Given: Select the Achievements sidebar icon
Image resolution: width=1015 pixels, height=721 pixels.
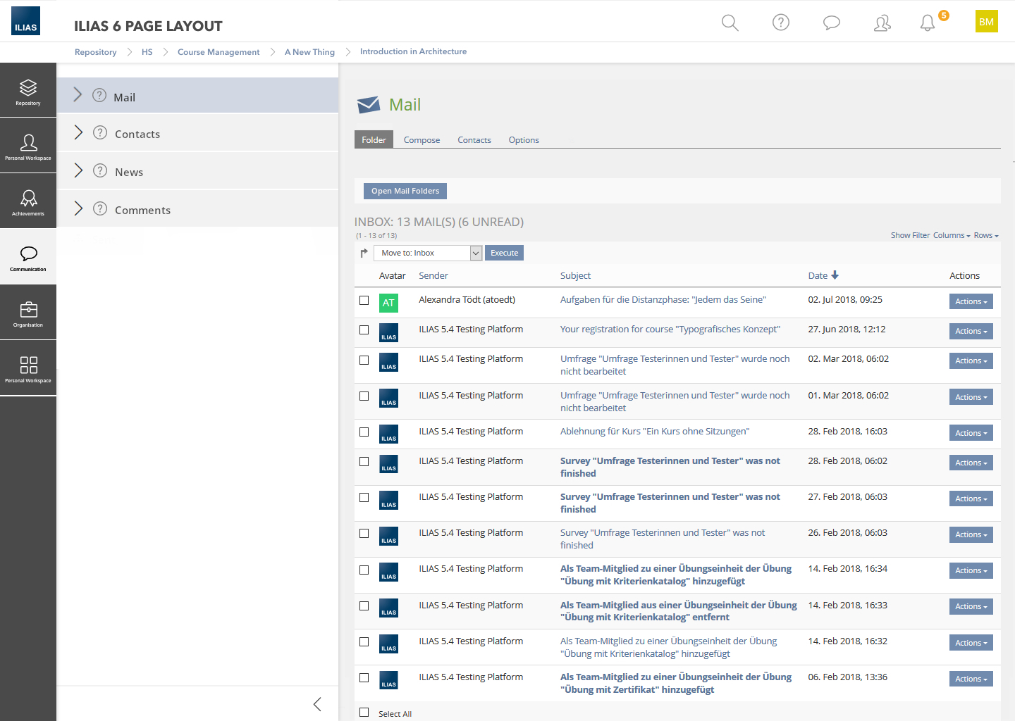Looking at the screenshot, I should tap(28, 201).
